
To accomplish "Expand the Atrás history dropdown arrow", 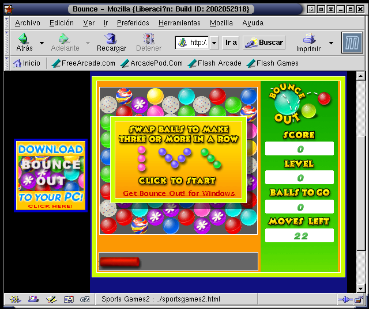I will pos(42,43).
